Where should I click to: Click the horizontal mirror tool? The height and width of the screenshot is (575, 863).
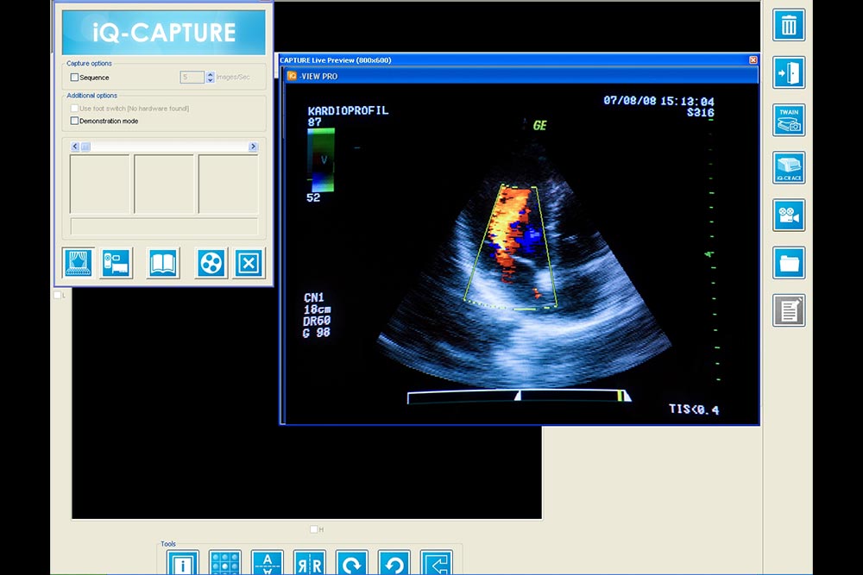(309, 562)
